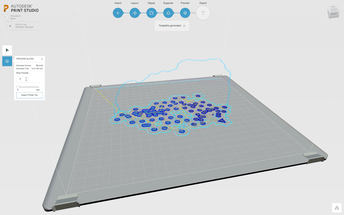Select the Repair step icon
Screen dimensions: 344x215
pos(152,13)
